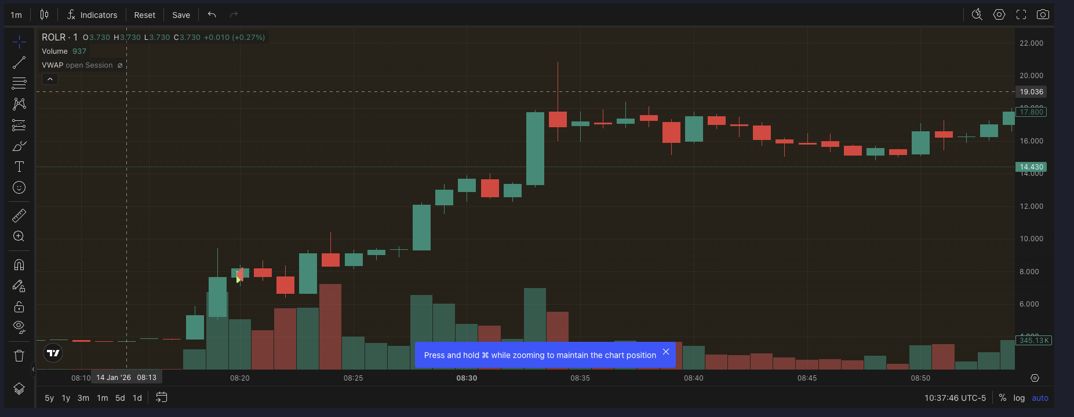Switch to the 1y time range
The width and height of the screenshot is (1074, 417).
click(66, 398)
